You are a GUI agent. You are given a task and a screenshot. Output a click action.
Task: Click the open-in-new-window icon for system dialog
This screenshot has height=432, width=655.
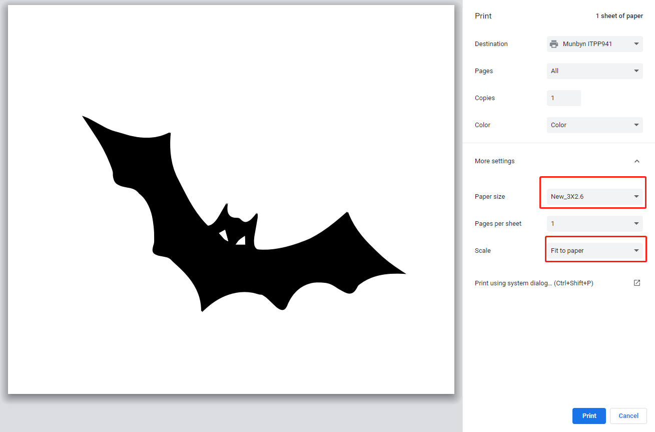(x=636, y=283)
